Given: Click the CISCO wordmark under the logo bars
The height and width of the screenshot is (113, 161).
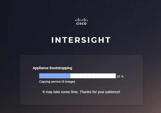Looking at the screenshot, I should pyautogui.click(x=81, y=24).
